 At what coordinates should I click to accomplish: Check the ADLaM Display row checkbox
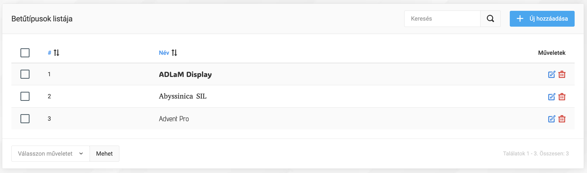click(x=25, y=74)
